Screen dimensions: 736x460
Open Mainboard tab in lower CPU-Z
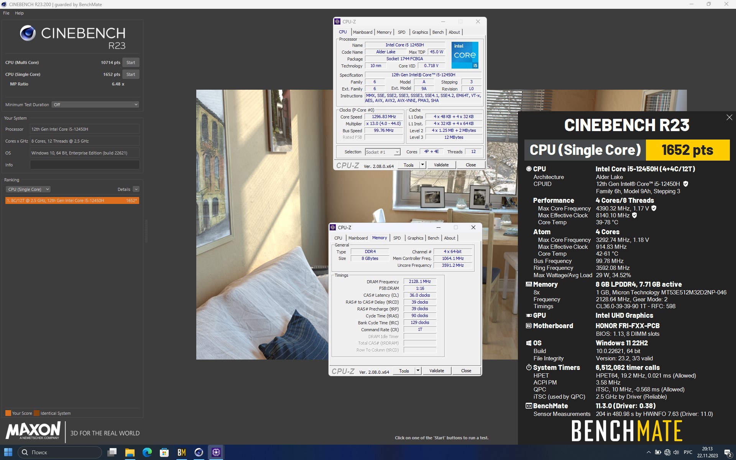click(x=358, y=238)
